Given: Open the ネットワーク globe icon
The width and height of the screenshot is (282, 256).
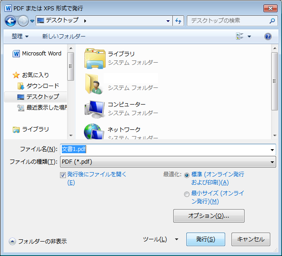Looking at the screenshot, I should point(94,132).
